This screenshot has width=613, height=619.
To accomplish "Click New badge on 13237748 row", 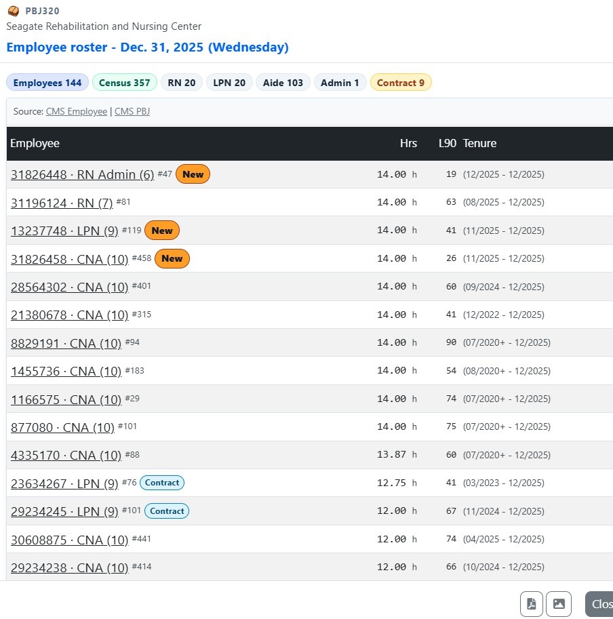I will [x=162, y=231].
